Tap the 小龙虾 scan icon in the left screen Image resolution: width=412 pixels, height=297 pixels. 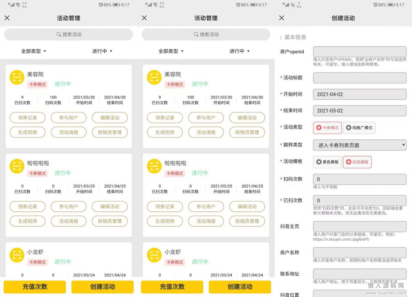17,255
